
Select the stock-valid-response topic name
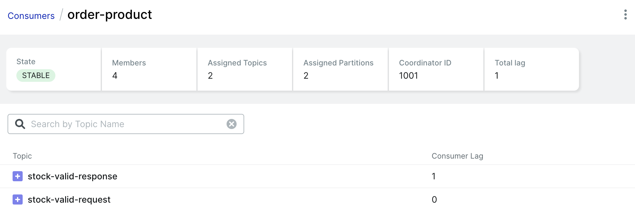click(72, 176)
